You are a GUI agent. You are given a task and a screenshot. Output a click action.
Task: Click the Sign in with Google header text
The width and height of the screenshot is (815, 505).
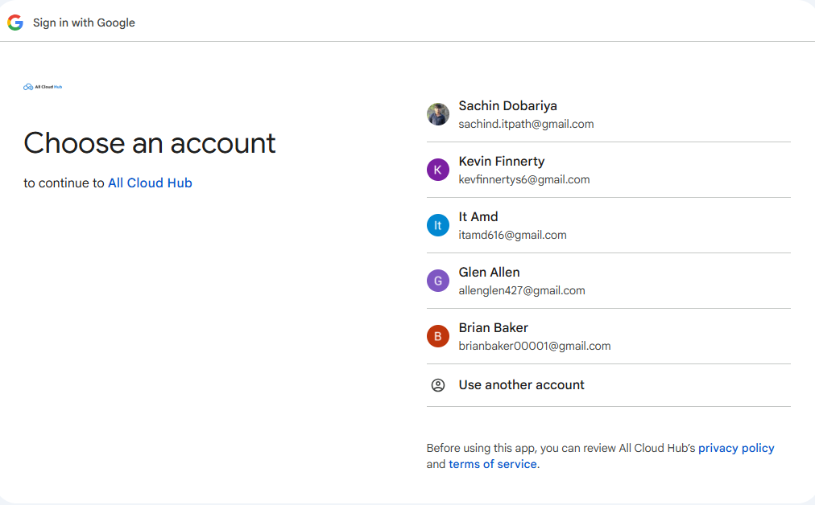click(83, 23)
